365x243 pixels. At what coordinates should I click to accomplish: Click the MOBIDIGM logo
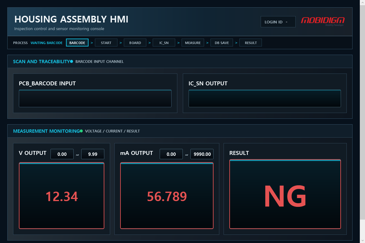pyautogui.click(x=323, y=21)
